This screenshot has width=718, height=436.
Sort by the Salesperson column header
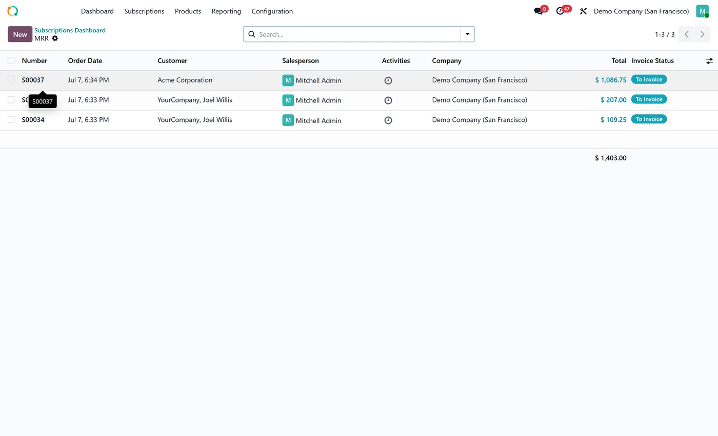301,60
